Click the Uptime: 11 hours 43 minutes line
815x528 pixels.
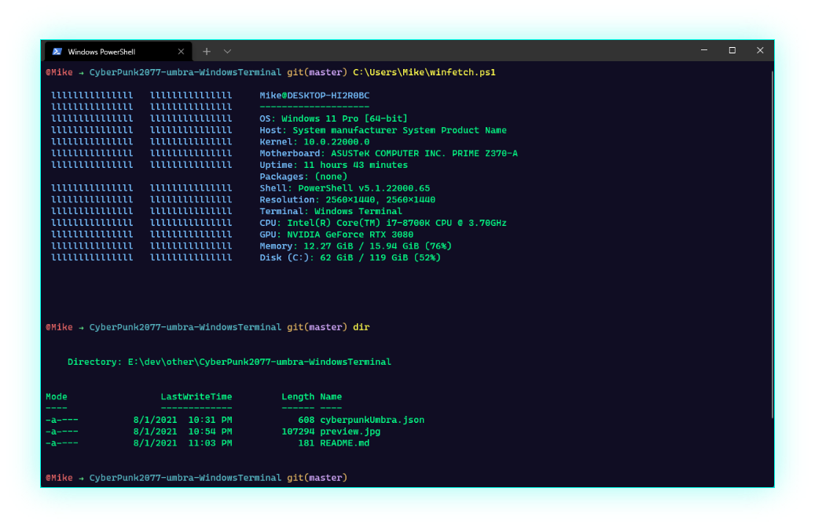click(x=334, y=165)
